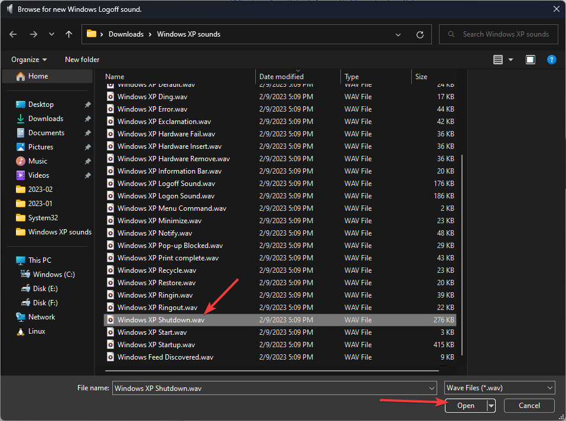
Task: Toggle the preview pane
Action: (531, 60)
